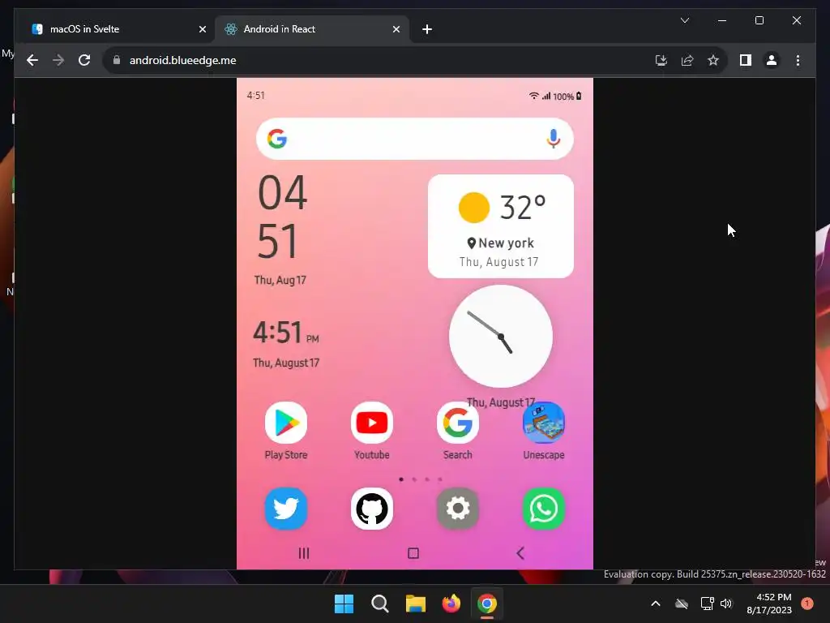The width and height of the screenshot is (830, 623).
Task: Launch WhatsApp from the dock
Action: 544,509
